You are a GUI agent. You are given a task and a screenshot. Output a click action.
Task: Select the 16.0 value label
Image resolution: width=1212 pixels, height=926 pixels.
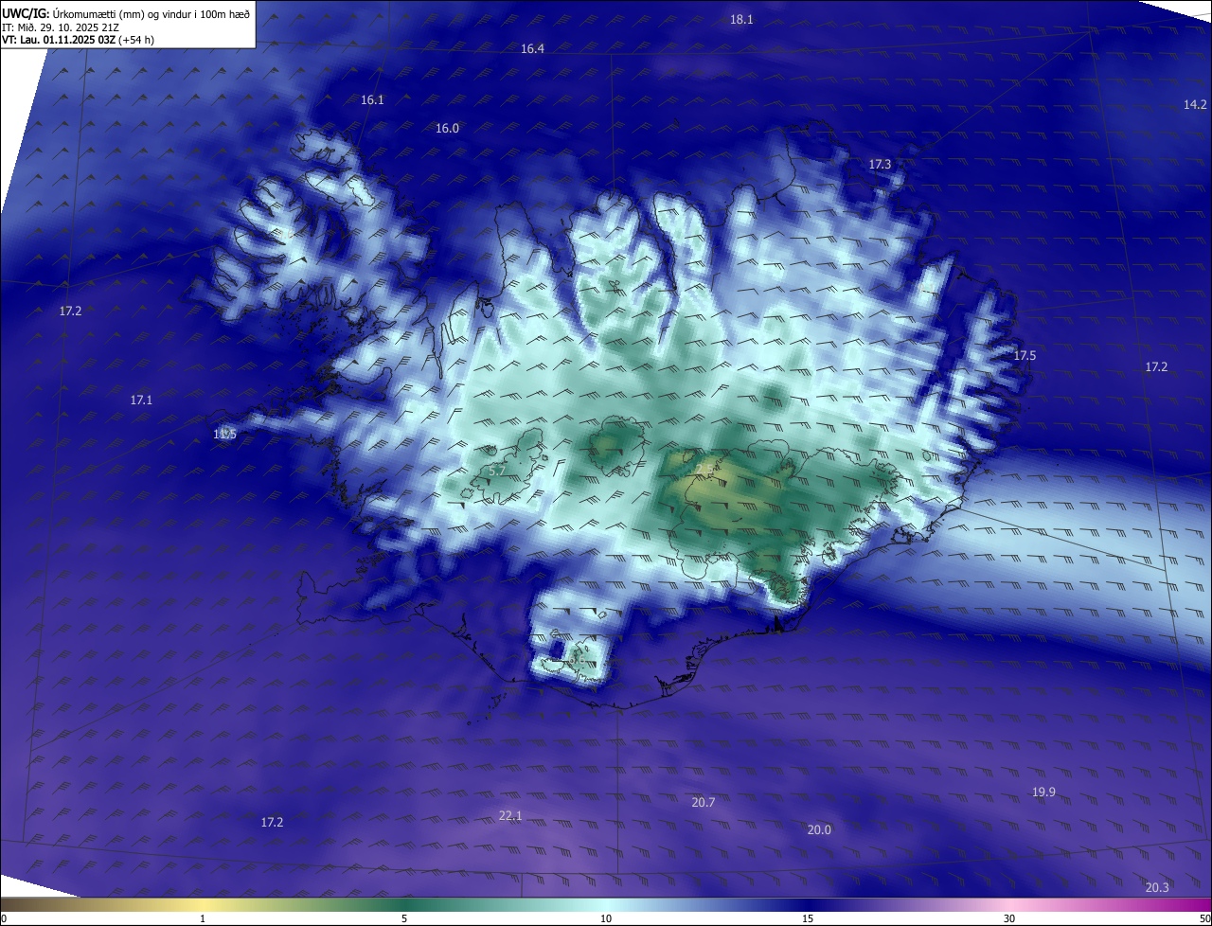click(x=447, y=129)
